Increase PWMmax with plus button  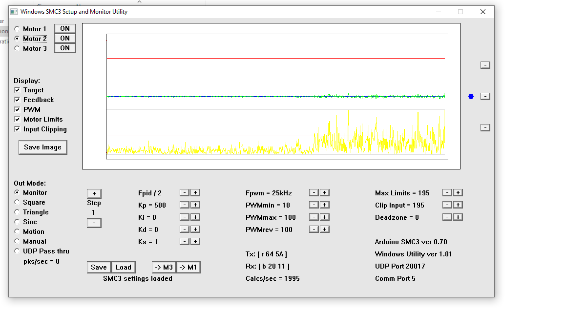pyautogui.click(x=325, y=217)
